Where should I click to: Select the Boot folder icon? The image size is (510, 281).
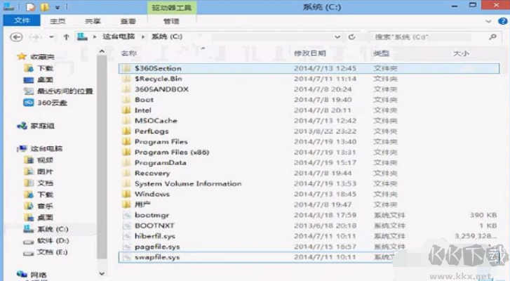[126, 100]
